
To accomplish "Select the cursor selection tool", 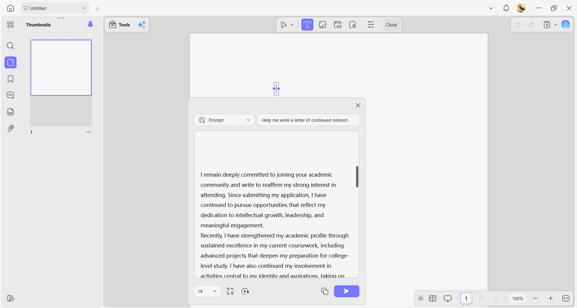I will (284, 25).
